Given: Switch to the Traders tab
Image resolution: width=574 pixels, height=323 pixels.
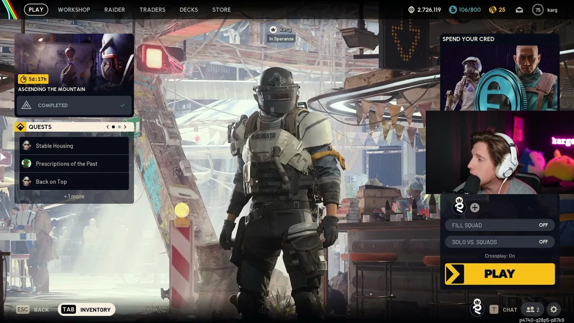Looking at the screenshot, I should click(x=152, y=9).
